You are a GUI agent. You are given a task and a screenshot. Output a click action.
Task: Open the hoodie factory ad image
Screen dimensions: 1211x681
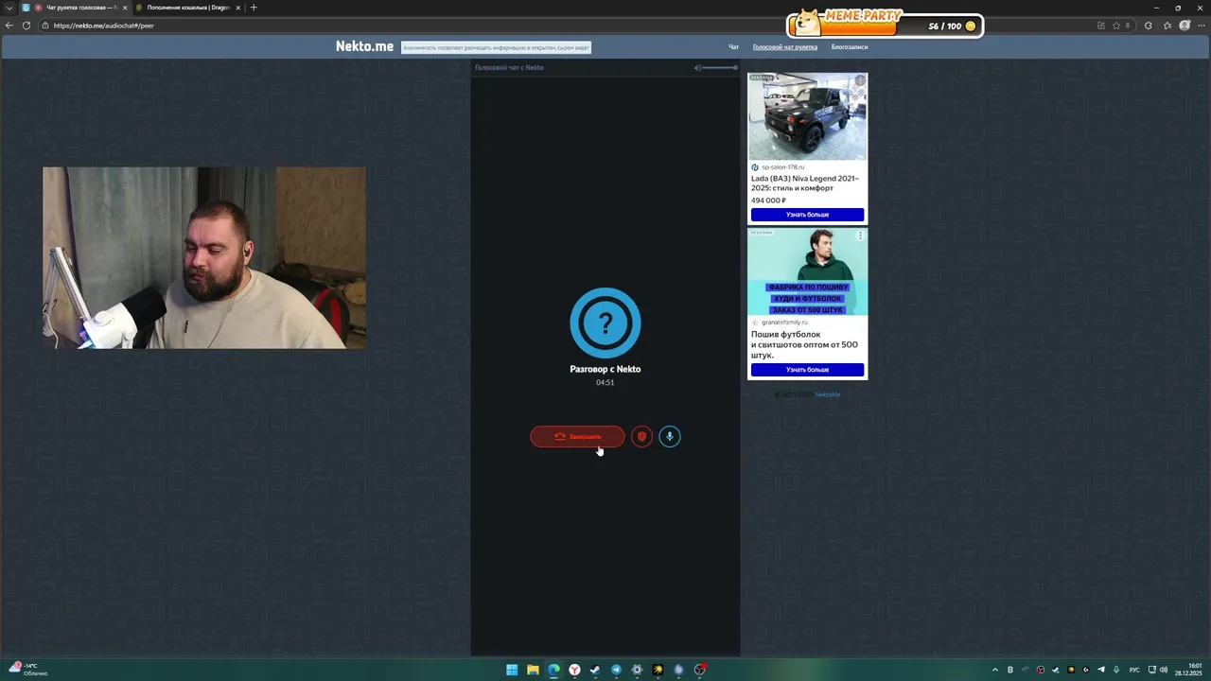[x=807, y=271]
